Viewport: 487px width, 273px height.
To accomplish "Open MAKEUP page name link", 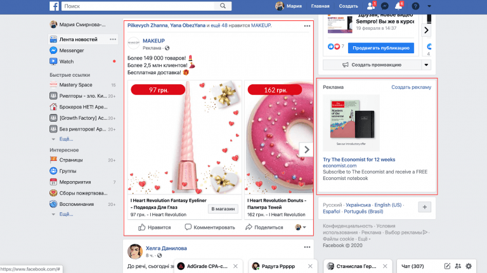I will point(153,41).
